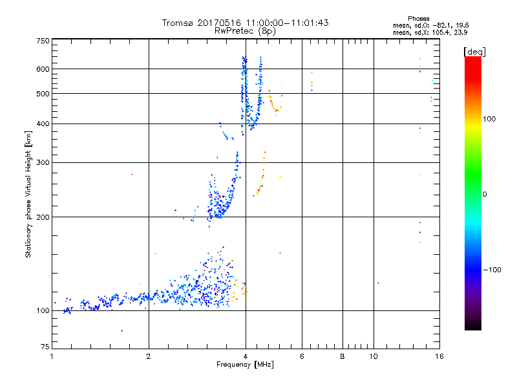
Task: Click the 'mean, sd,O: -82.1, 19.5' statistic
Action: (x=430, y=25)
